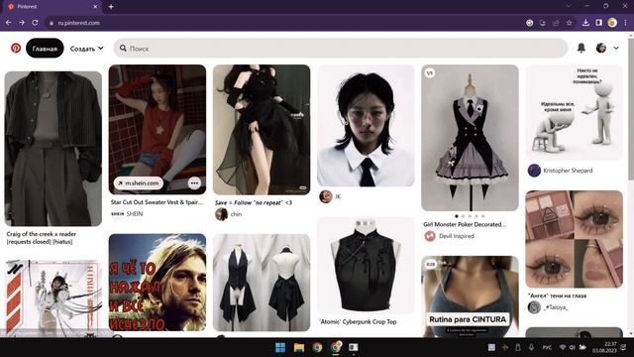The width and height of the screenshot is (634, 357).
Task: Open the Wi-Fi network tray icon
Action: [563, 347]
